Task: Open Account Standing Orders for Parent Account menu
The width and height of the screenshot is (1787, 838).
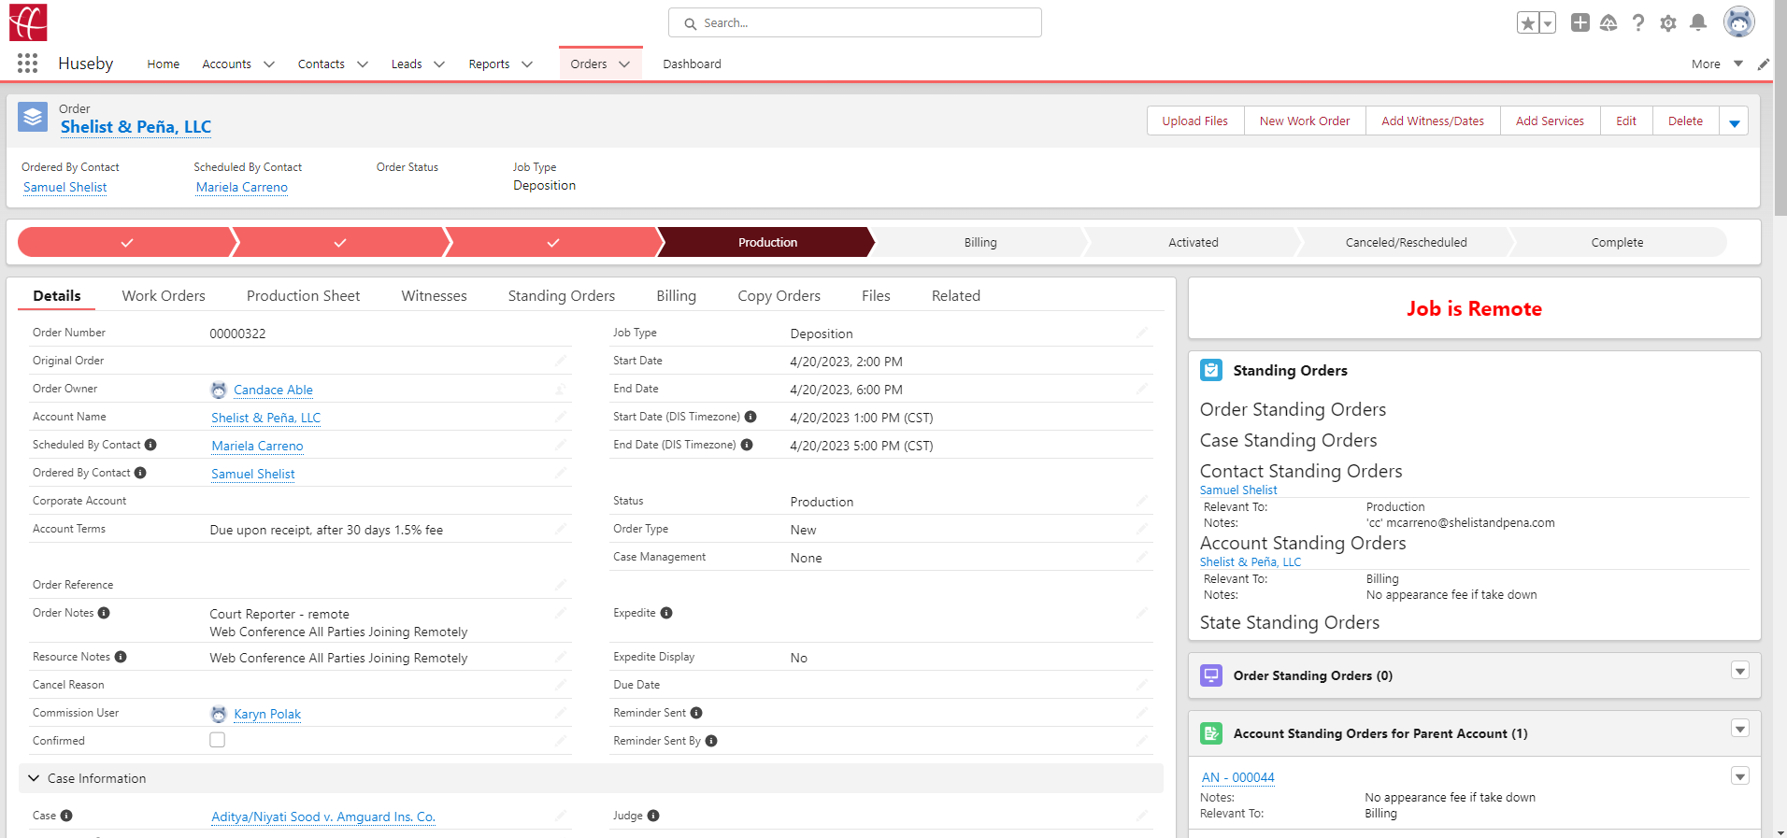Action: click(1740, 729)
